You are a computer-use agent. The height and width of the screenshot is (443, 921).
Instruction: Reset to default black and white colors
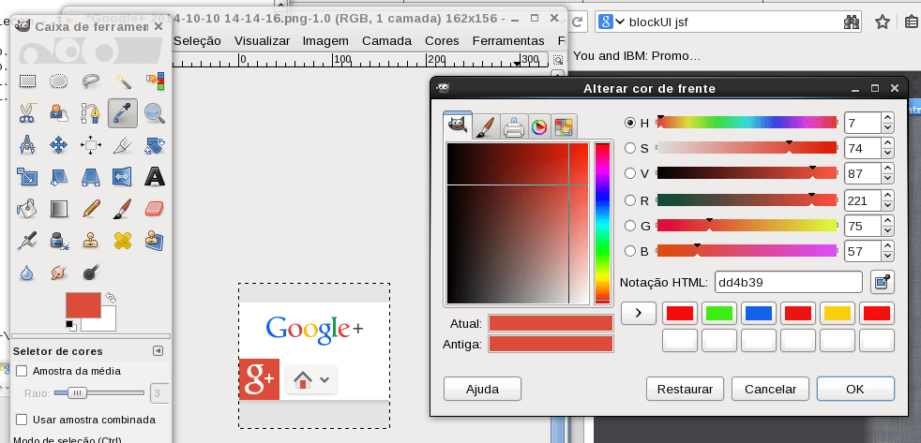[x=70, y=324]
